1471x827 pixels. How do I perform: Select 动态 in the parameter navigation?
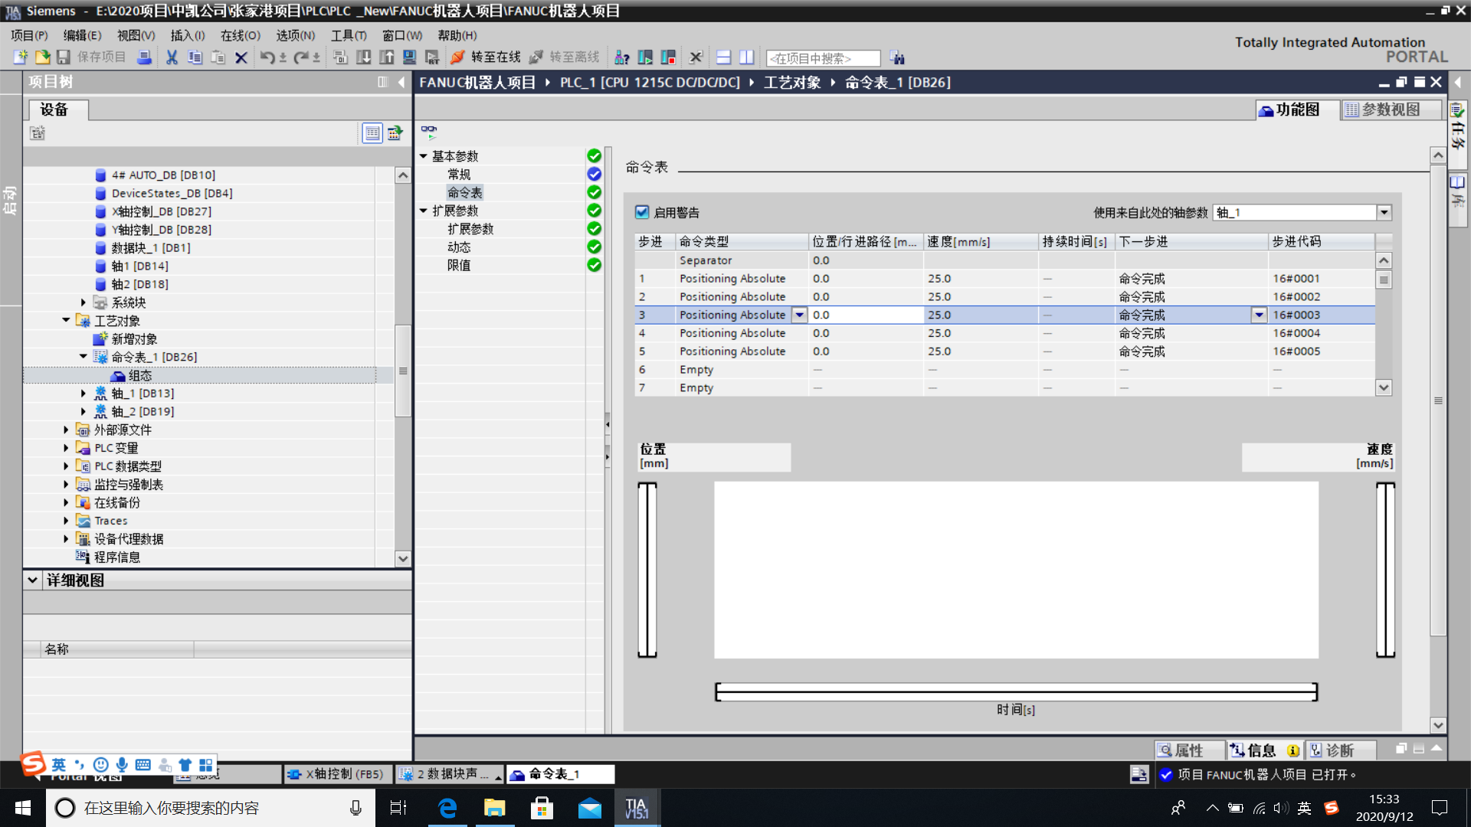coord(459,247)
